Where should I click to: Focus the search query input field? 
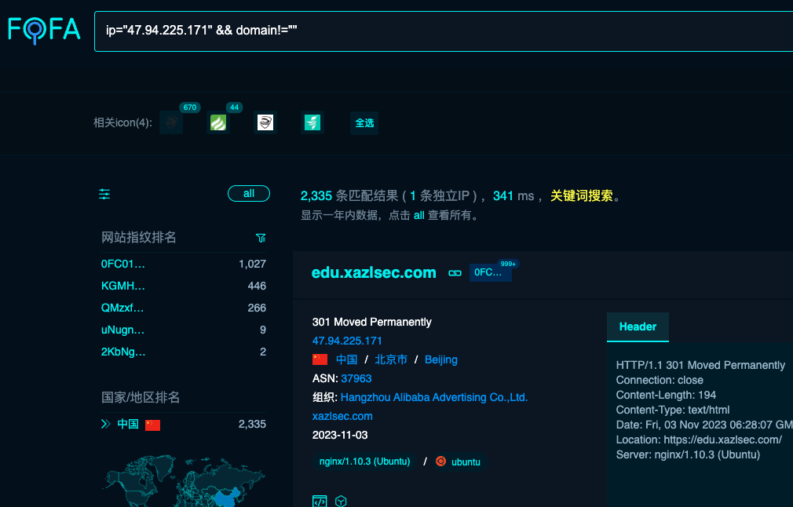point(444,31)
